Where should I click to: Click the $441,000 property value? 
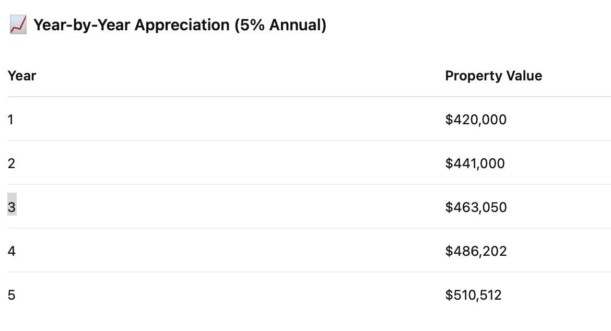pyautogui.click(x=475, y=163)
